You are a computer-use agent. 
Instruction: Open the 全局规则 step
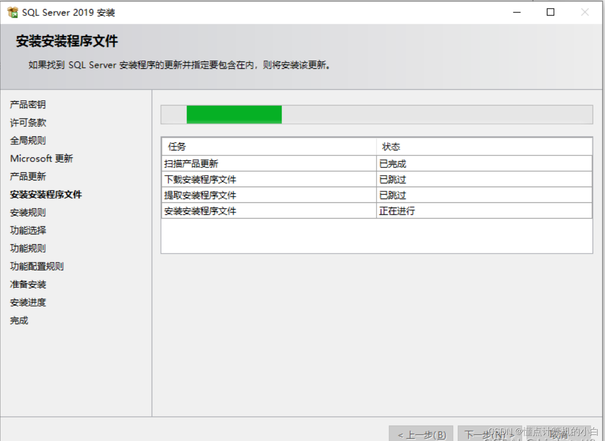click(x=28, y=141)
